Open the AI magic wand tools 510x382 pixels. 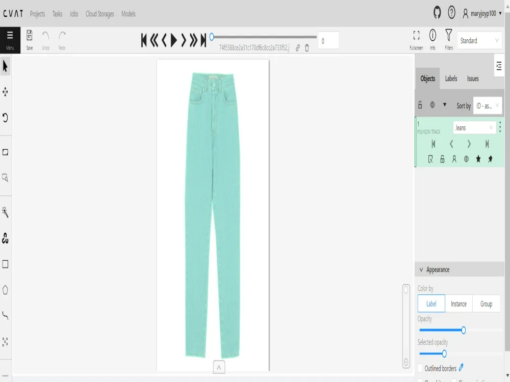[5, 212]
